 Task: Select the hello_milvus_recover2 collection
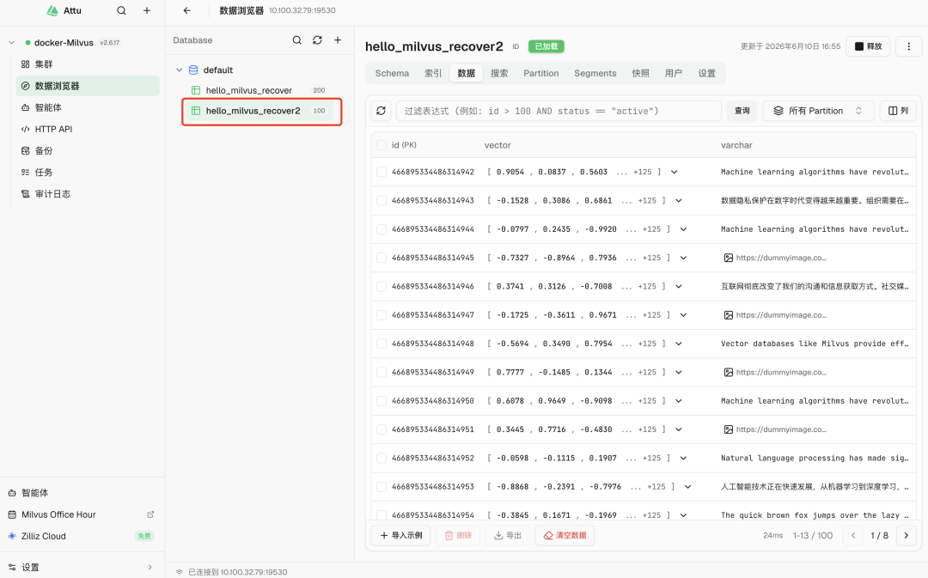260,111
